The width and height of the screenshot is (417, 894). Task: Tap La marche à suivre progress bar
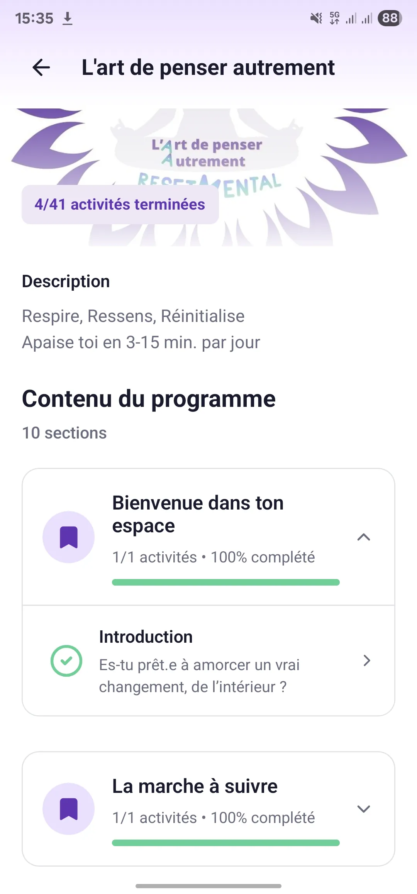pos(226,843)
